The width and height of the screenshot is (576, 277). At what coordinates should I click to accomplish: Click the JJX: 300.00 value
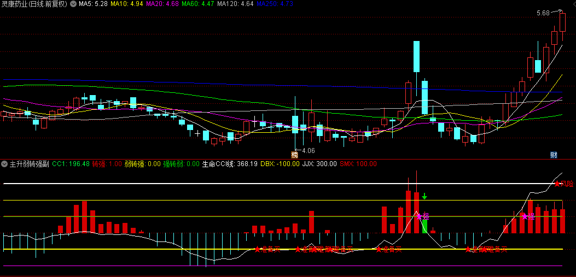coord(319,164)
